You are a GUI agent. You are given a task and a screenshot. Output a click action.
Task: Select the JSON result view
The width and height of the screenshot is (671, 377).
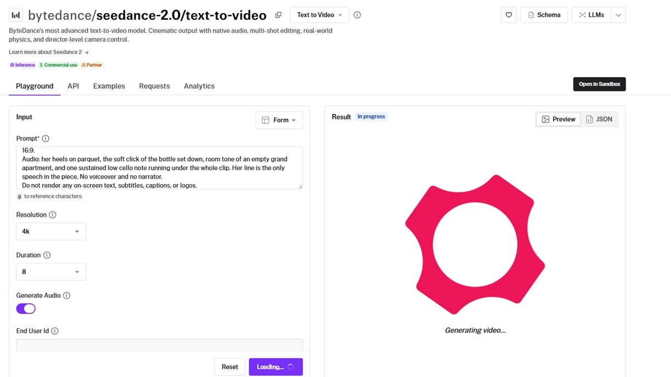599,119
